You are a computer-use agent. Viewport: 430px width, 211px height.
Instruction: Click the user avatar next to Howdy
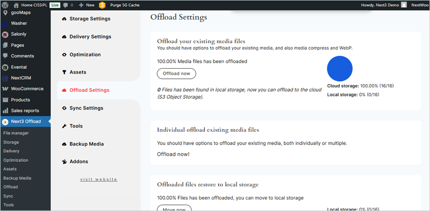click(404, 5)
